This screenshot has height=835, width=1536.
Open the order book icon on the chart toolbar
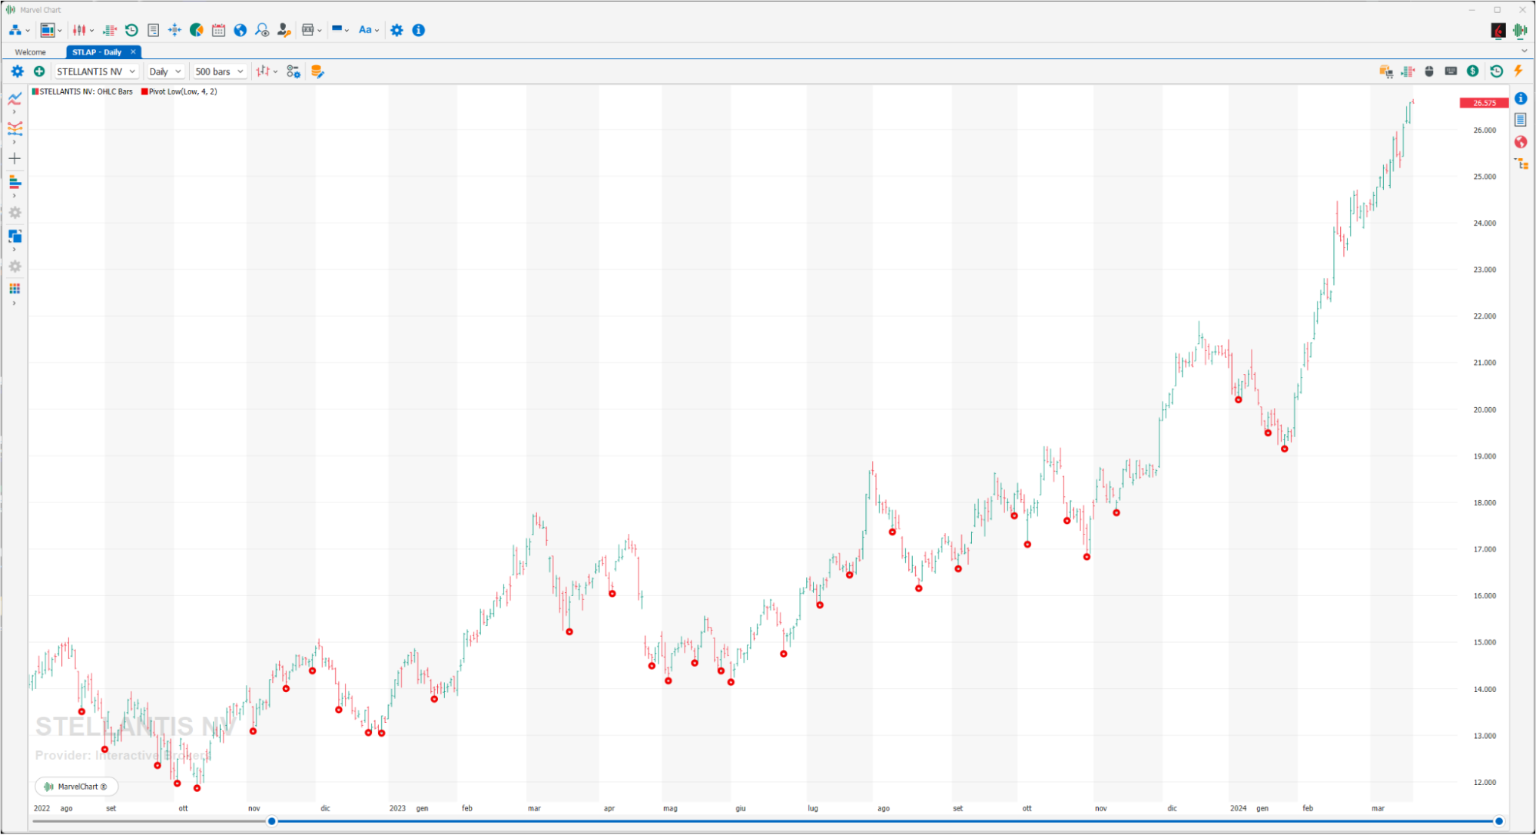coord(1408,71)
